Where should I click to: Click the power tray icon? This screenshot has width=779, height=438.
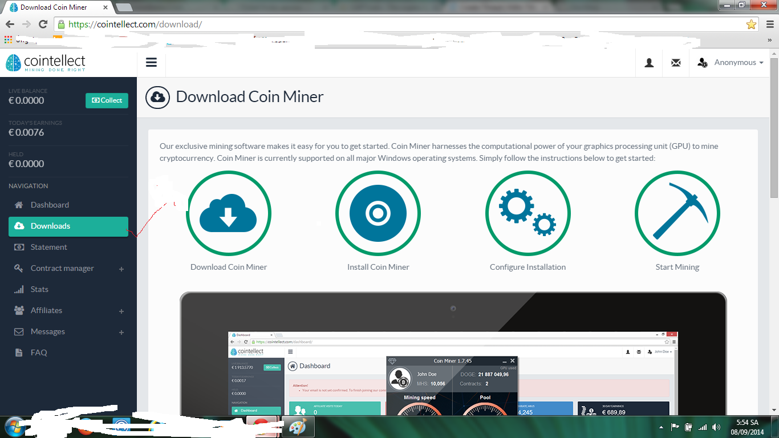(688, 427)
